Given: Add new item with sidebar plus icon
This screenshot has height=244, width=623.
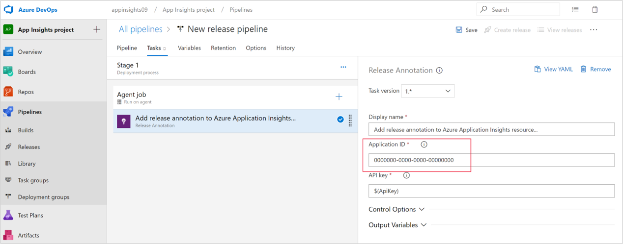Looking at the screenshot, I should tap(97, 29).
